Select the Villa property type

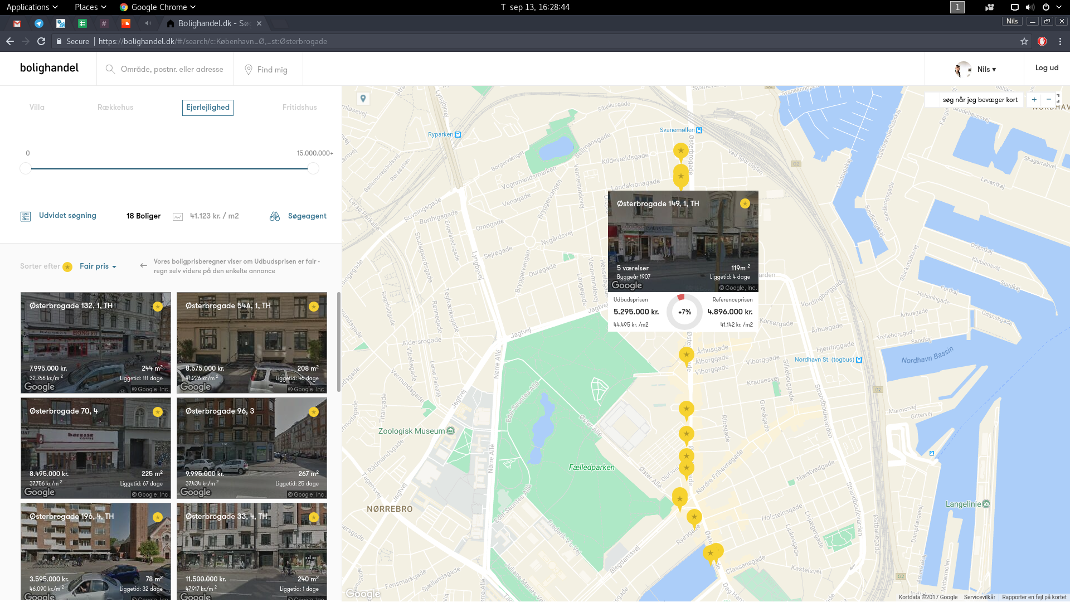37,108
